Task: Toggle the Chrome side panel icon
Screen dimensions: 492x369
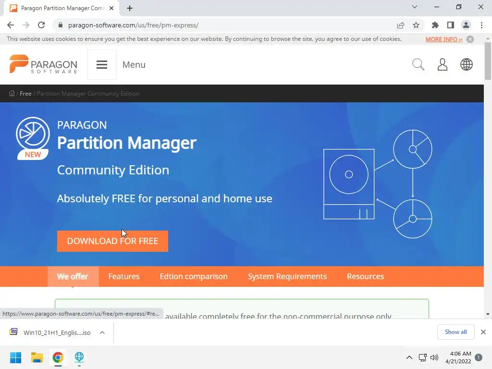Action: coord(451,25)
